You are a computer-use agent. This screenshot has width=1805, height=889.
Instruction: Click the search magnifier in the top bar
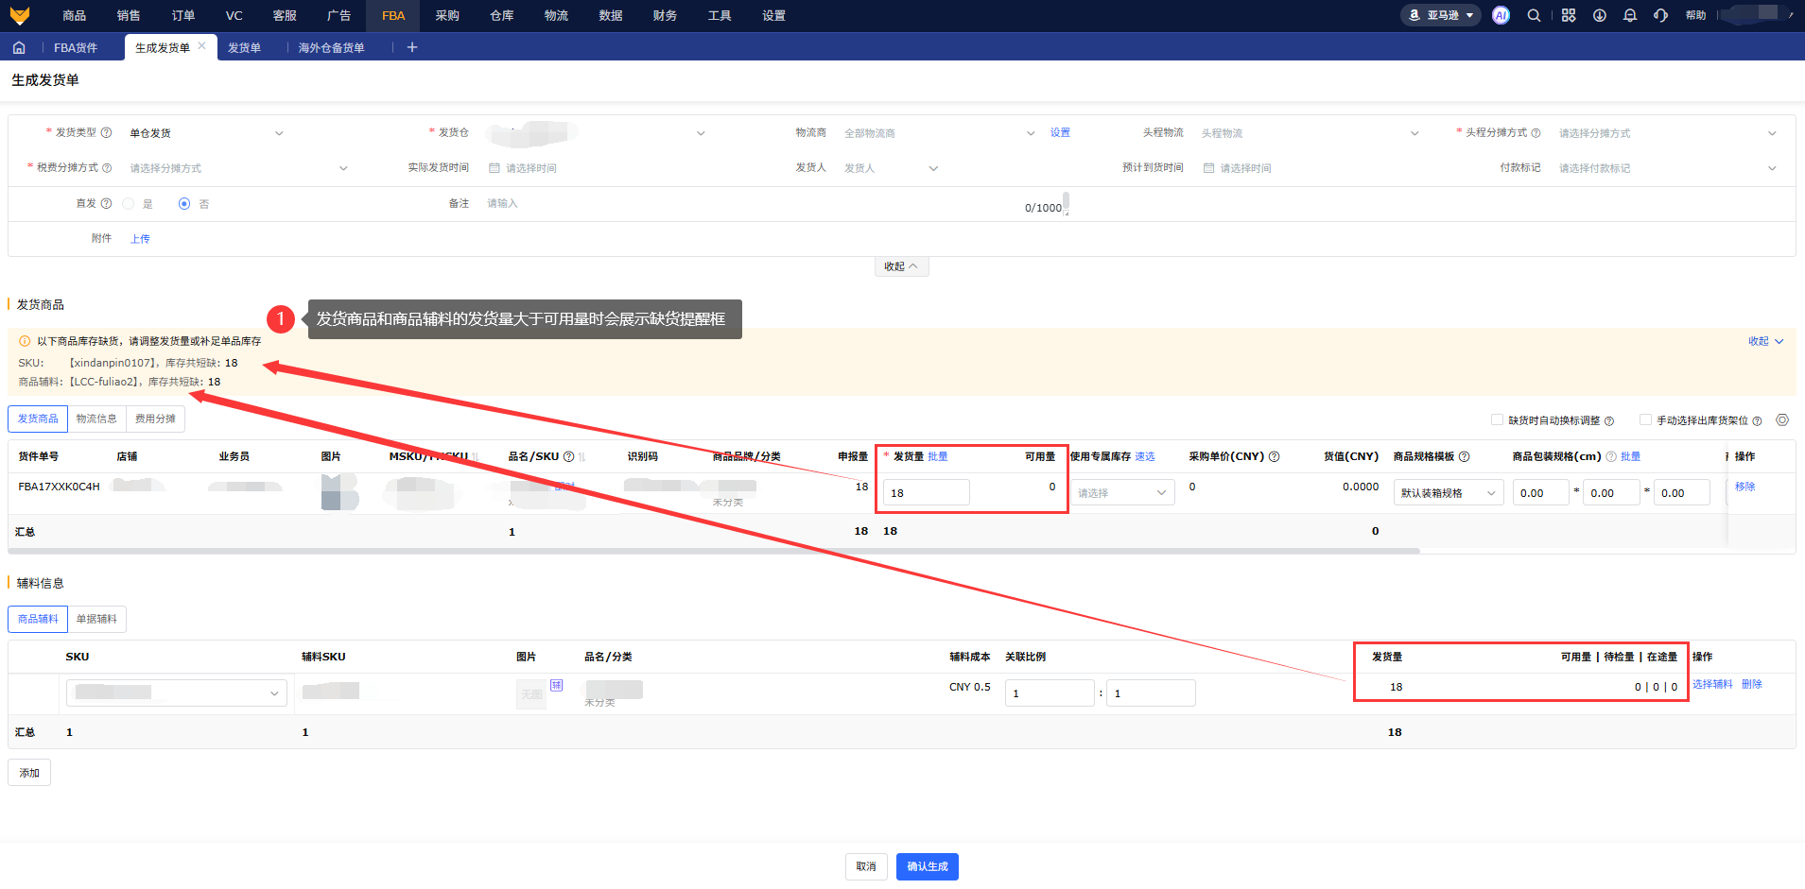pos(1534,15)
